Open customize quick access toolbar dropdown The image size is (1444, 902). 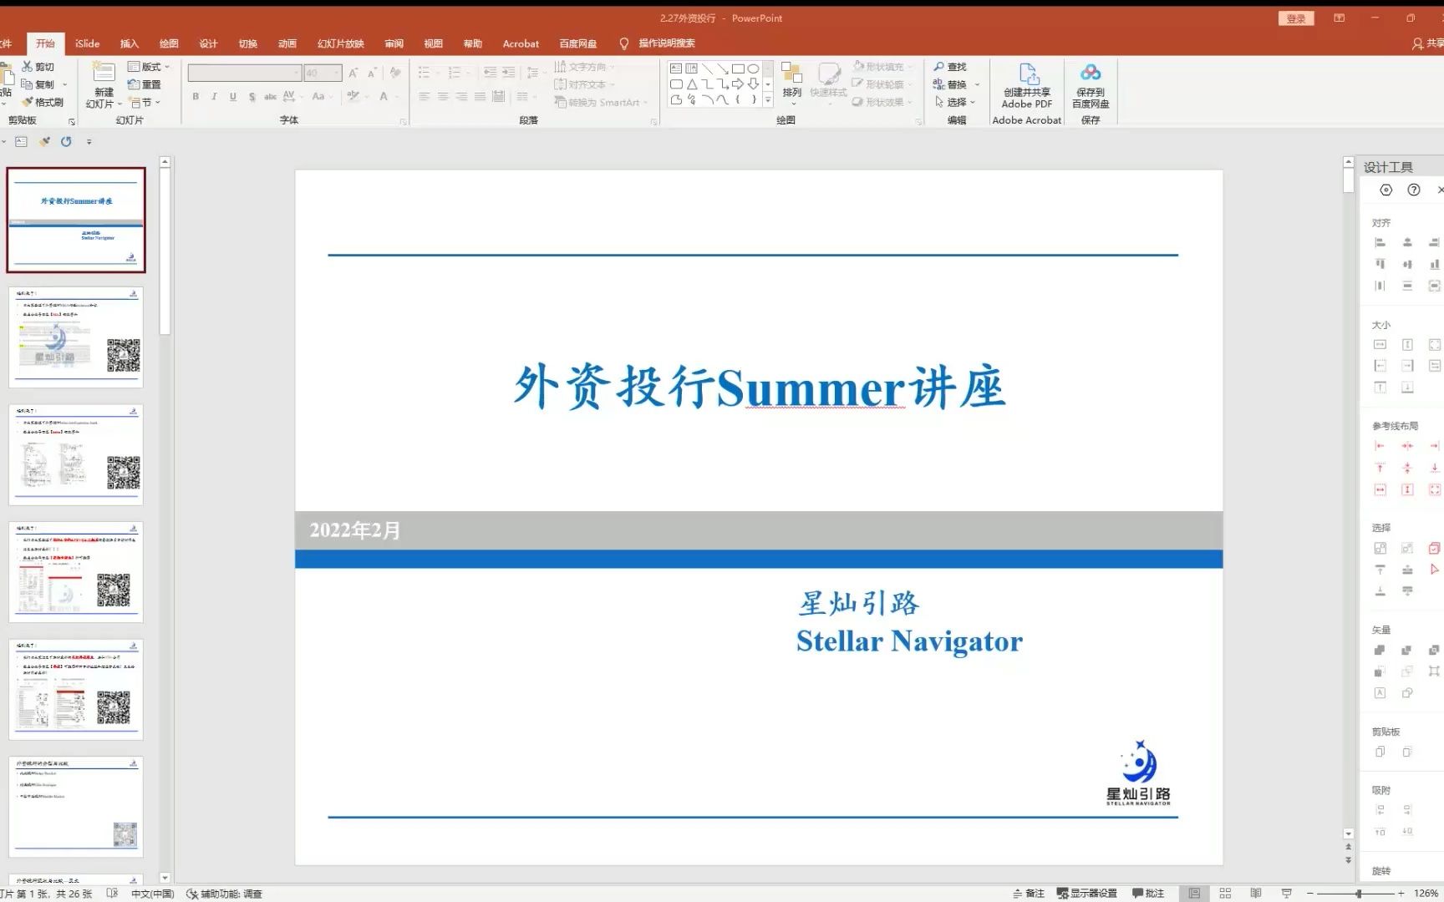coord(89,142)
